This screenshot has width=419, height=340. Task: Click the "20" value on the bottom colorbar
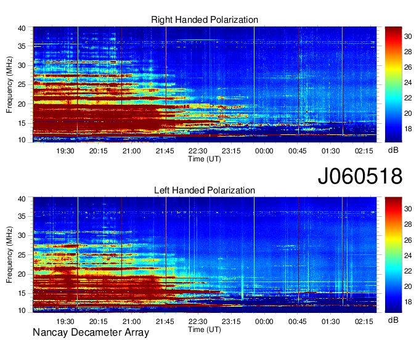pos(408,286)
